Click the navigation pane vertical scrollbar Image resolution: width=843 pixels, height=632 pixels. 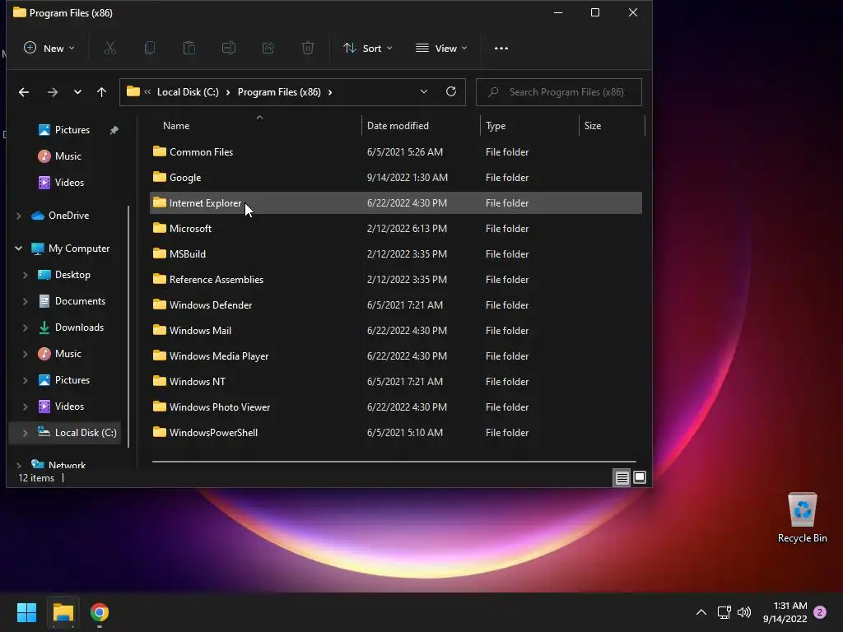pos(128,327)
